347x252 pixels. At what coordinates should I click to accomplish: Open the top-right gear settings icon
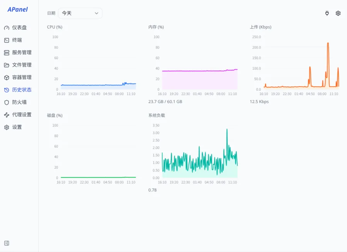point(338,13)
